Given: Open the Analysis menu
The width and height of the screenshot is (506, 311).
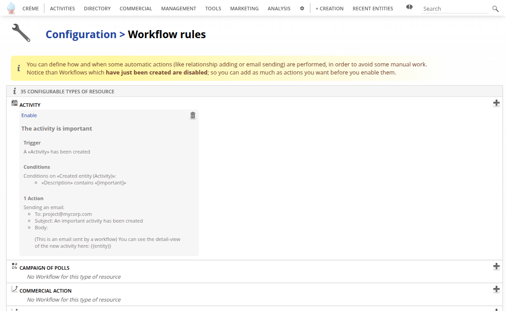Looking at the screenshot, I should pyautogui.click(x=279, y=9).
